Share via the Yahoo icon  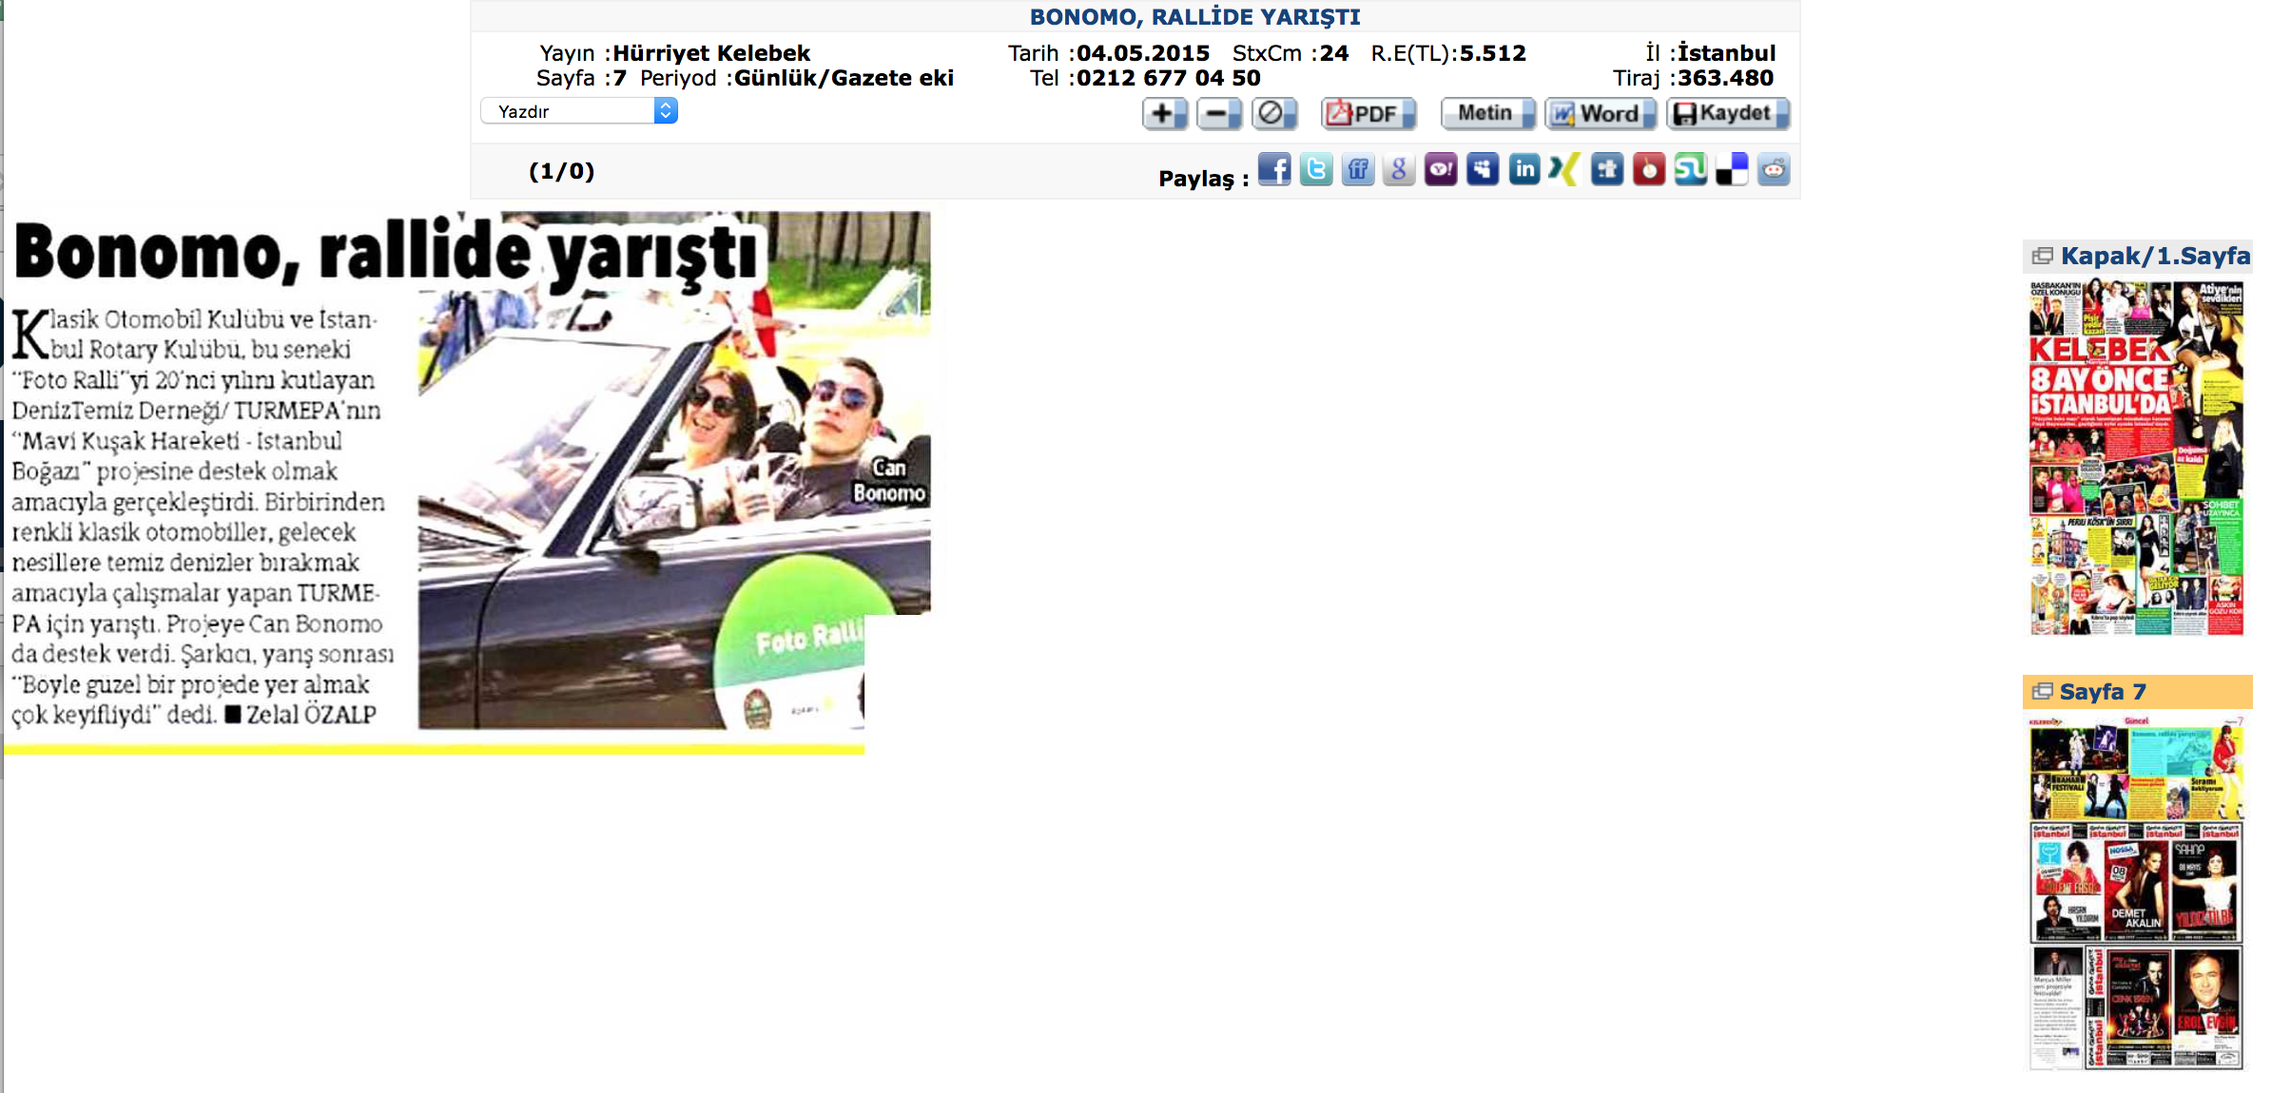1441,170
